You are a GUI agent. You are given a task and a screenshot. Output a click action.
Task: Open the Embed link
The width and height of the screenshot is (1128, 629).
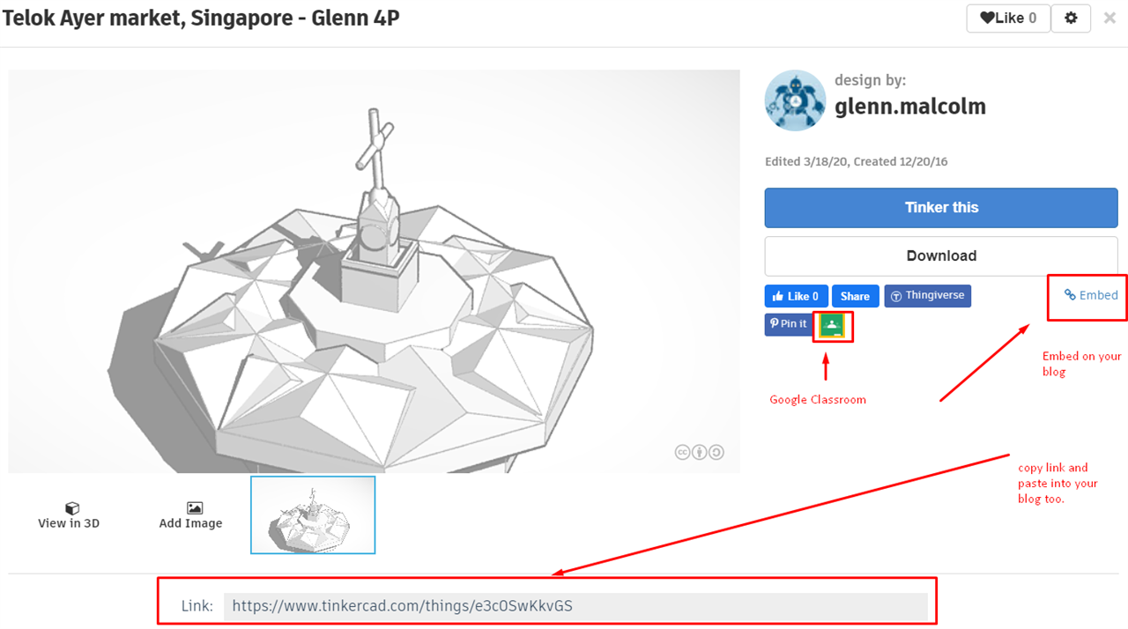coord(1091,295)
